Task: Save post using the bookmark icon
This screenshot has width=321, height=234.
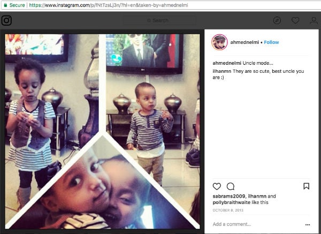Action: (306, 186)
